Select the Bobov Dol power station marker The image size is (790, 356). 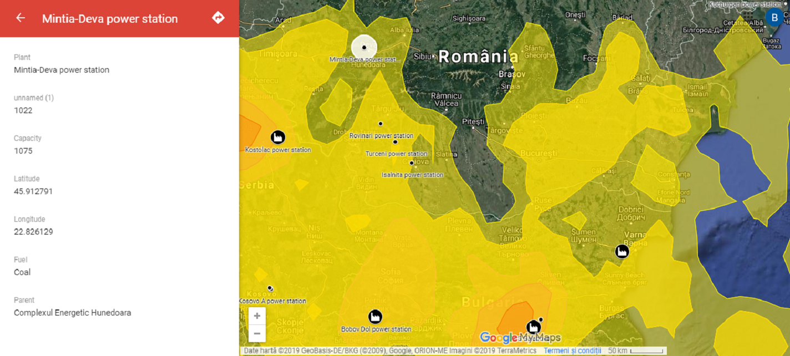click(375, 317)
